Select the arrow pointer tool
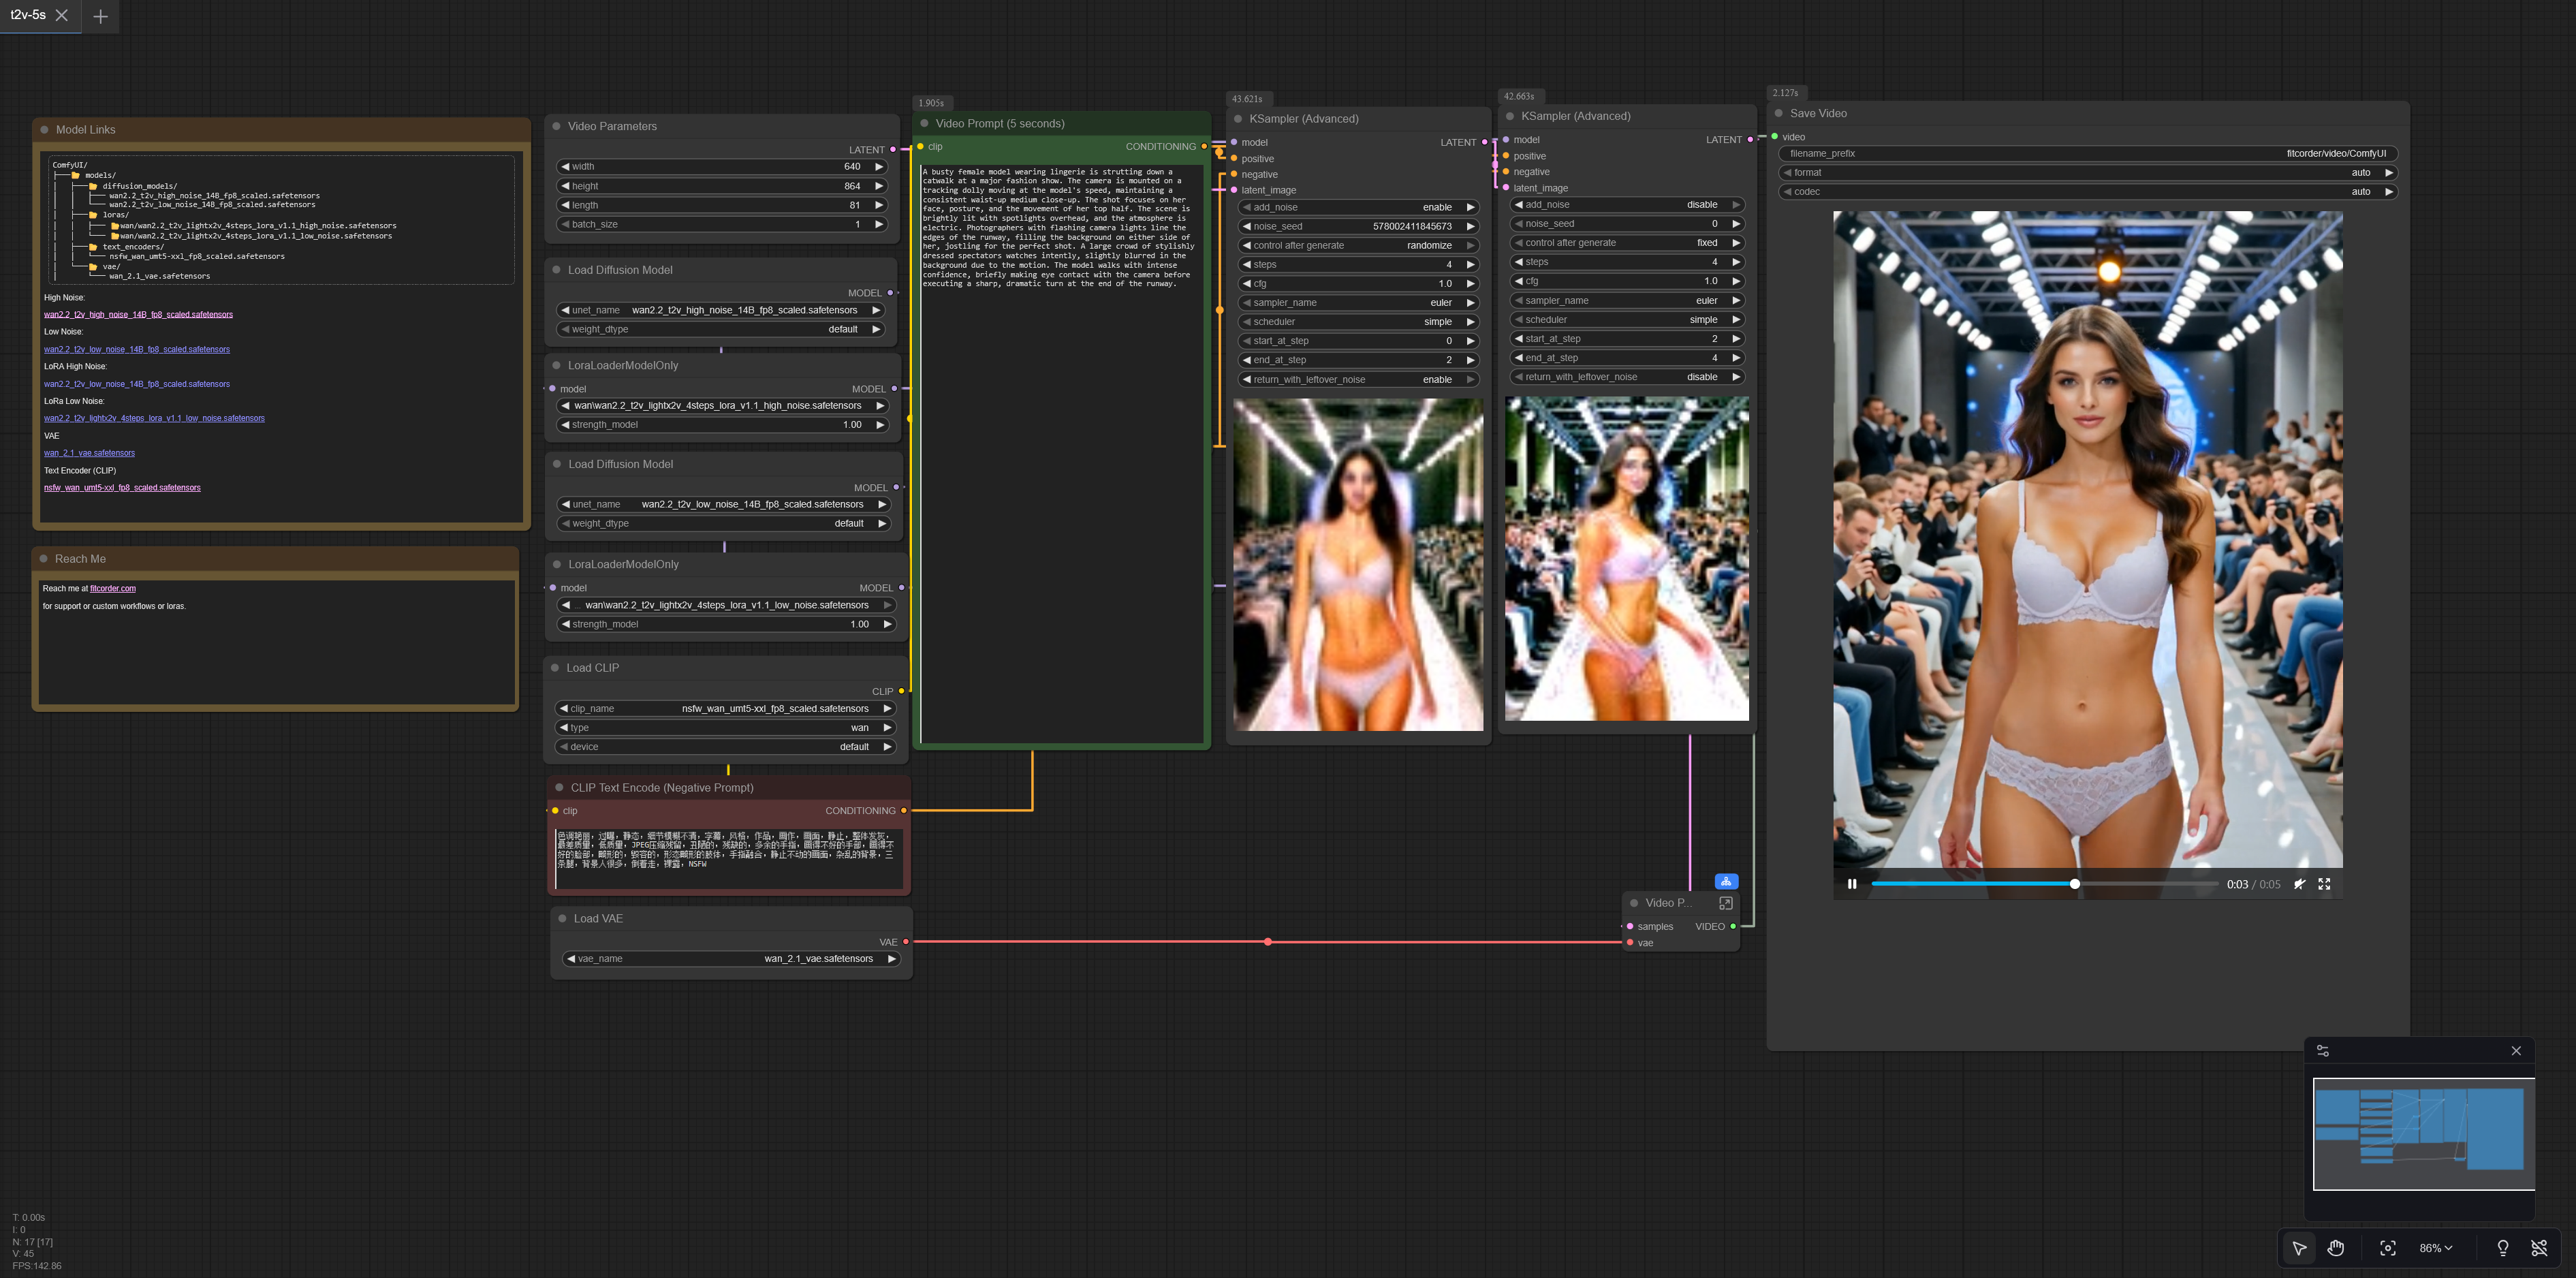This screenshot has height=1278, width=2576. (x=2299, y=1248)
